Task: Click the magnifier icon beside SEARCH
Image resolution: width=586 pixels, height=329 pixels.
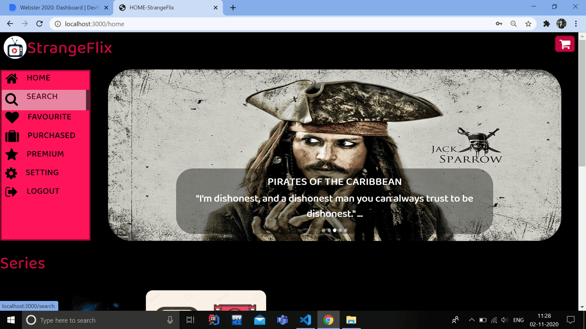Action: [x=11, y=100]
